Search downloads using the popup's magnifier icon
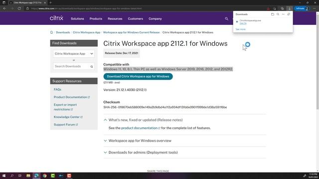Image resolution: width=319 pixels, height=179 pixels. 278,14
